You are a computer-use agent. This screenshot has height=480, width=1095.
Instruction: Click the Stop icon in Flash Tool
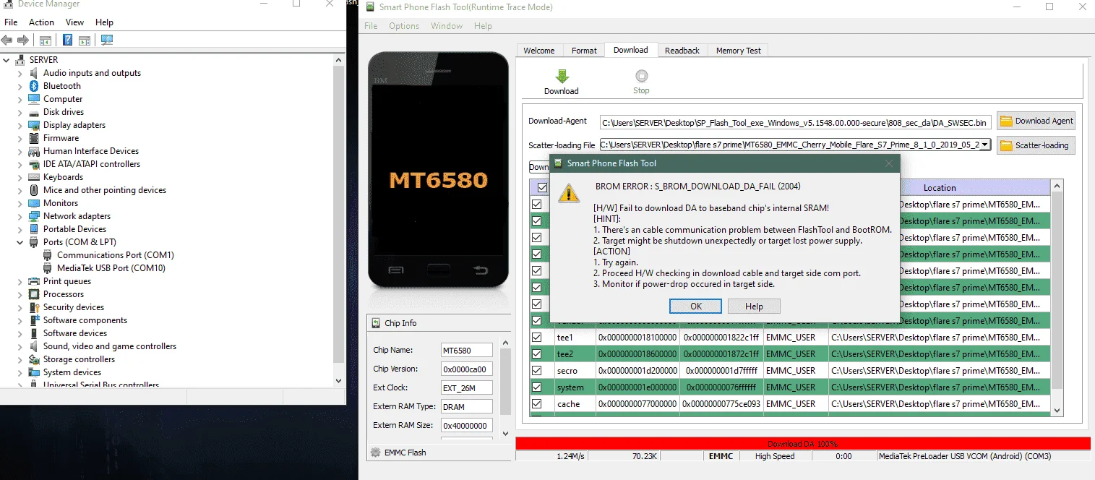click(641, 76)
